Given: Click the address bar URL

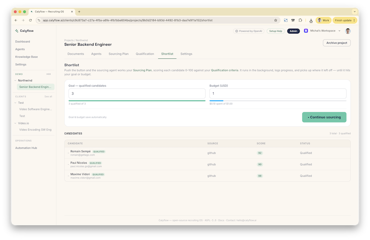Looking at the screenshot, I should tap(128, 20).
